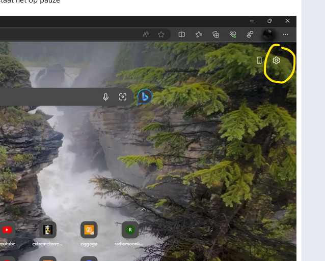Open the radiomoonli quick link tile
This screenshot has width=325, height=261.
pyautogui.click(x=130, y=230)
